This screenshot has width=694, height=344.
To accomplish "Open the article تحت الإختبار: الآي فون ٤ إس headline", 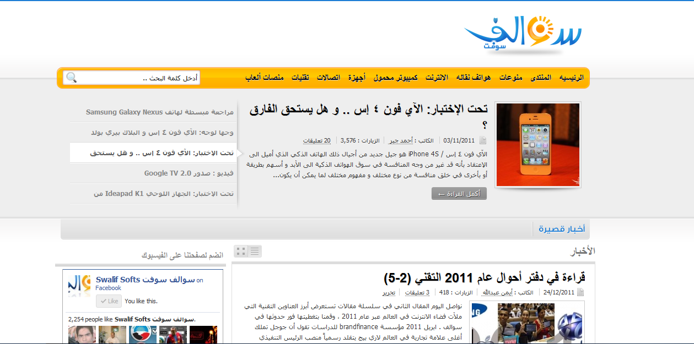I will (368, 116).
